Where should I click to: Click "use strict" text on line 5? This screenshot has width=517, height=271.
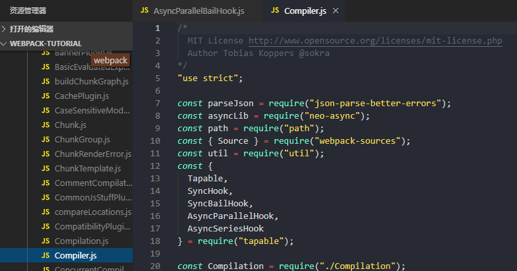pyautogui.click(x=208, y=78)
